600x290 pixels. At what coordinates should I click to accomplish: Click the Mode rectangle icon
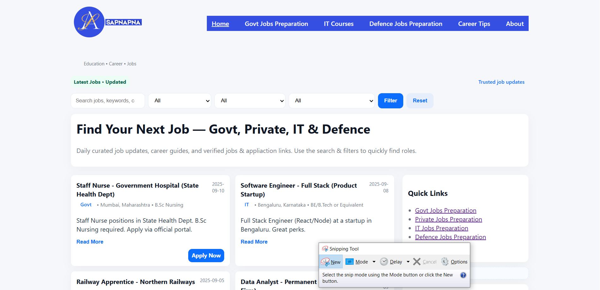click(x=350, y=262)
